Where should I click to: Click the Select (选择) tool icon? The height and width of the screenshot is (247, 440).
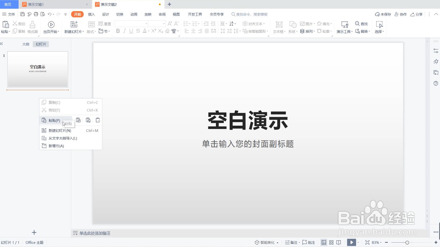379,25
